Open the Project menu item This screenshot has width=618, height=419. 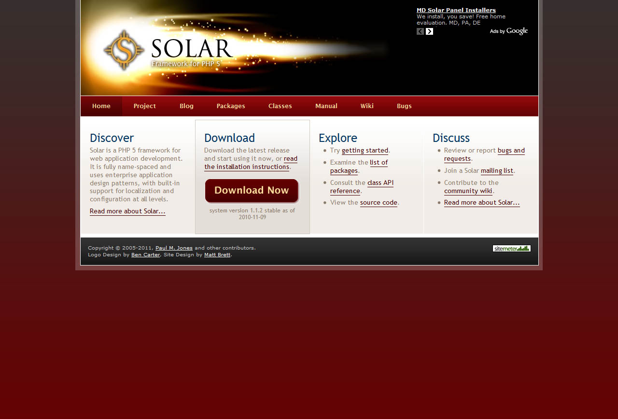[x=145, y=106]
